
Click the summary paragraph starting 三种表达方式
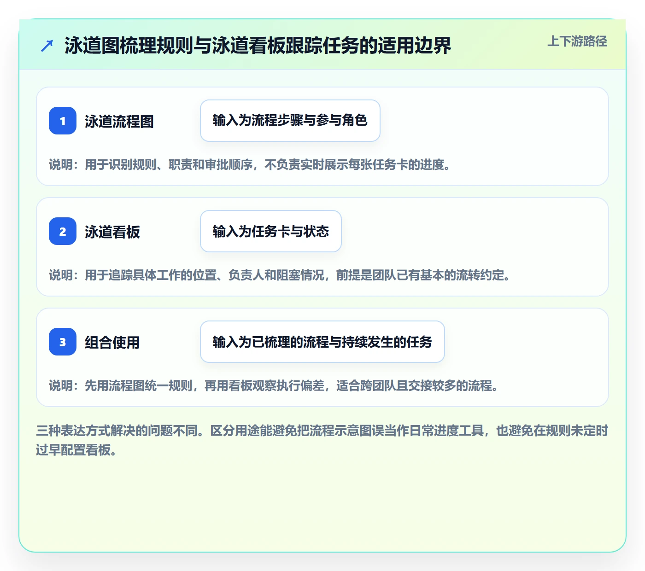point(322,440)
